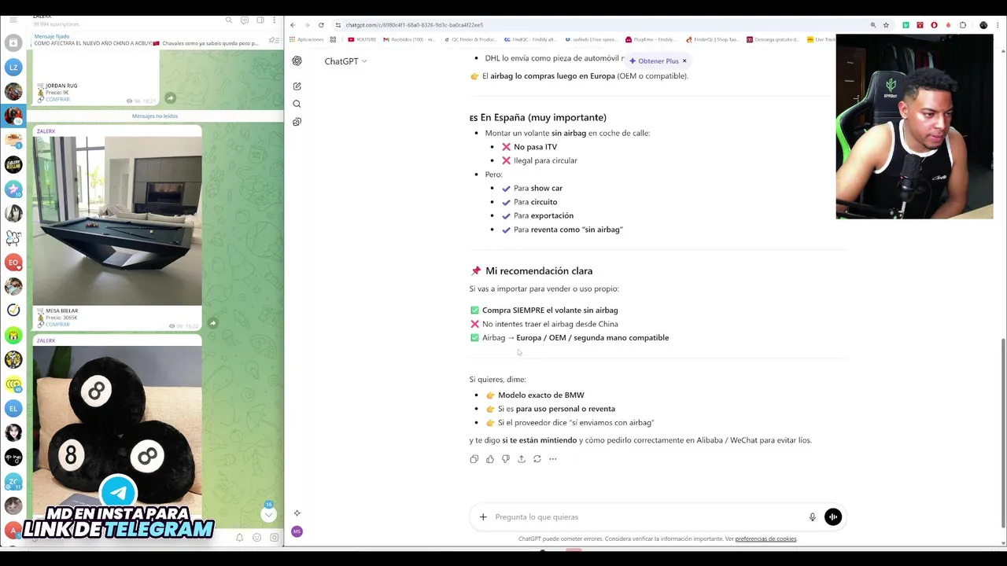This screenshot has height=566, width=1007.
Task: Jump to latest Telegram messages arrow
Action: pyautogui.click(x=268, y=514)
